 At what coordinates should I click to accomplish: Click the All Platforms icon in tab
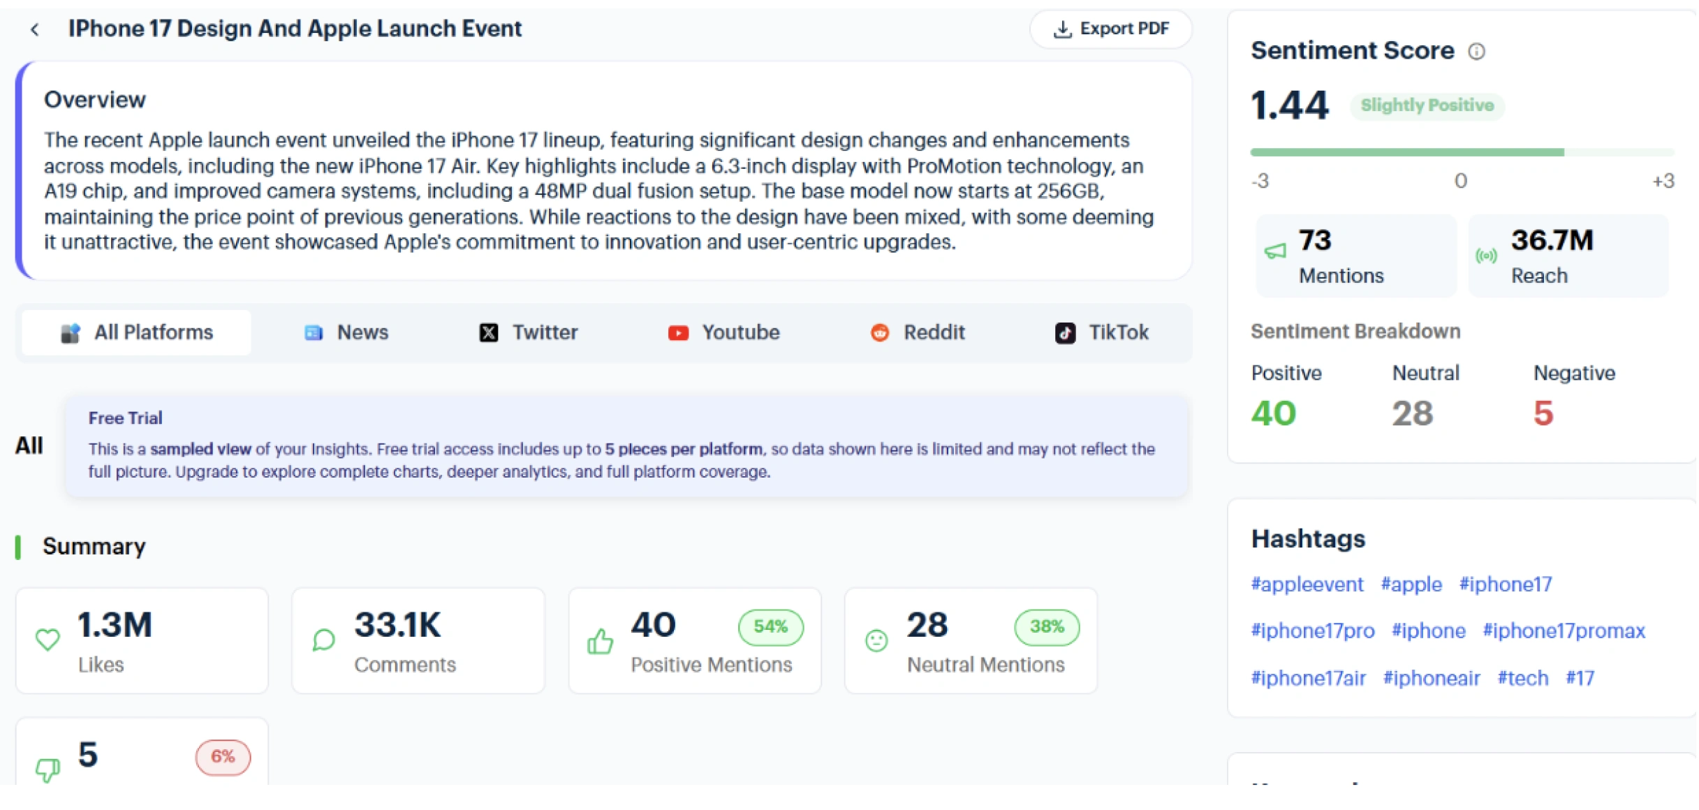click(71, 333)
